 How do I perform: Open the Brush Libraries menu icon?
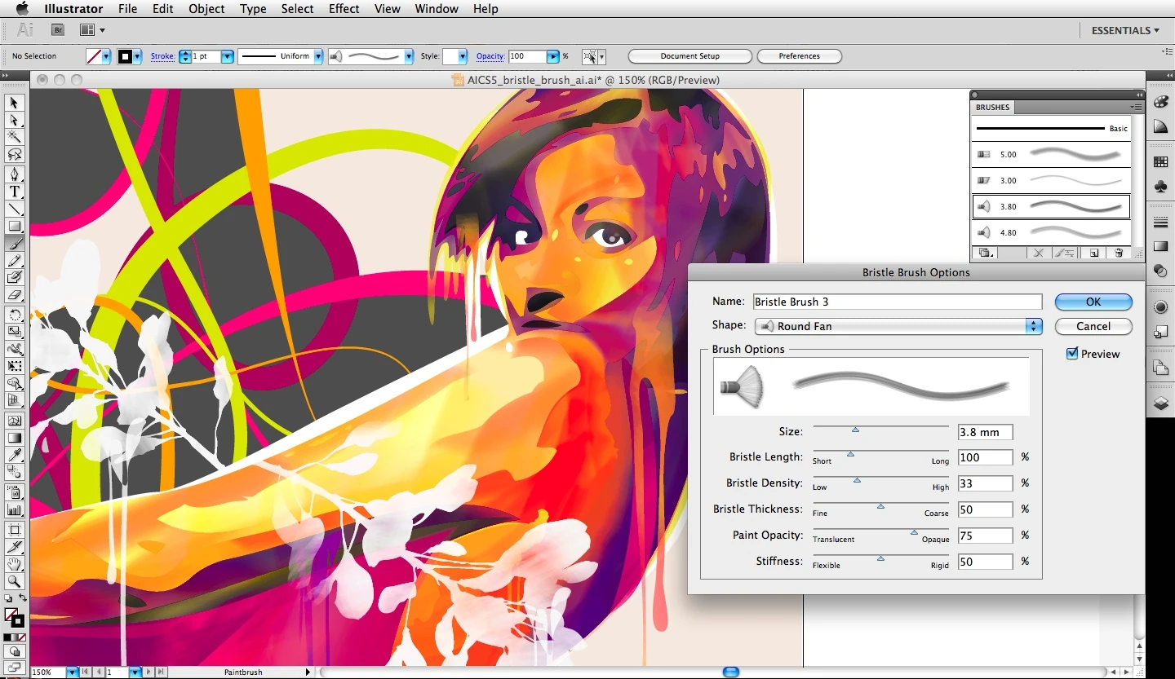(x=986, y=253)
